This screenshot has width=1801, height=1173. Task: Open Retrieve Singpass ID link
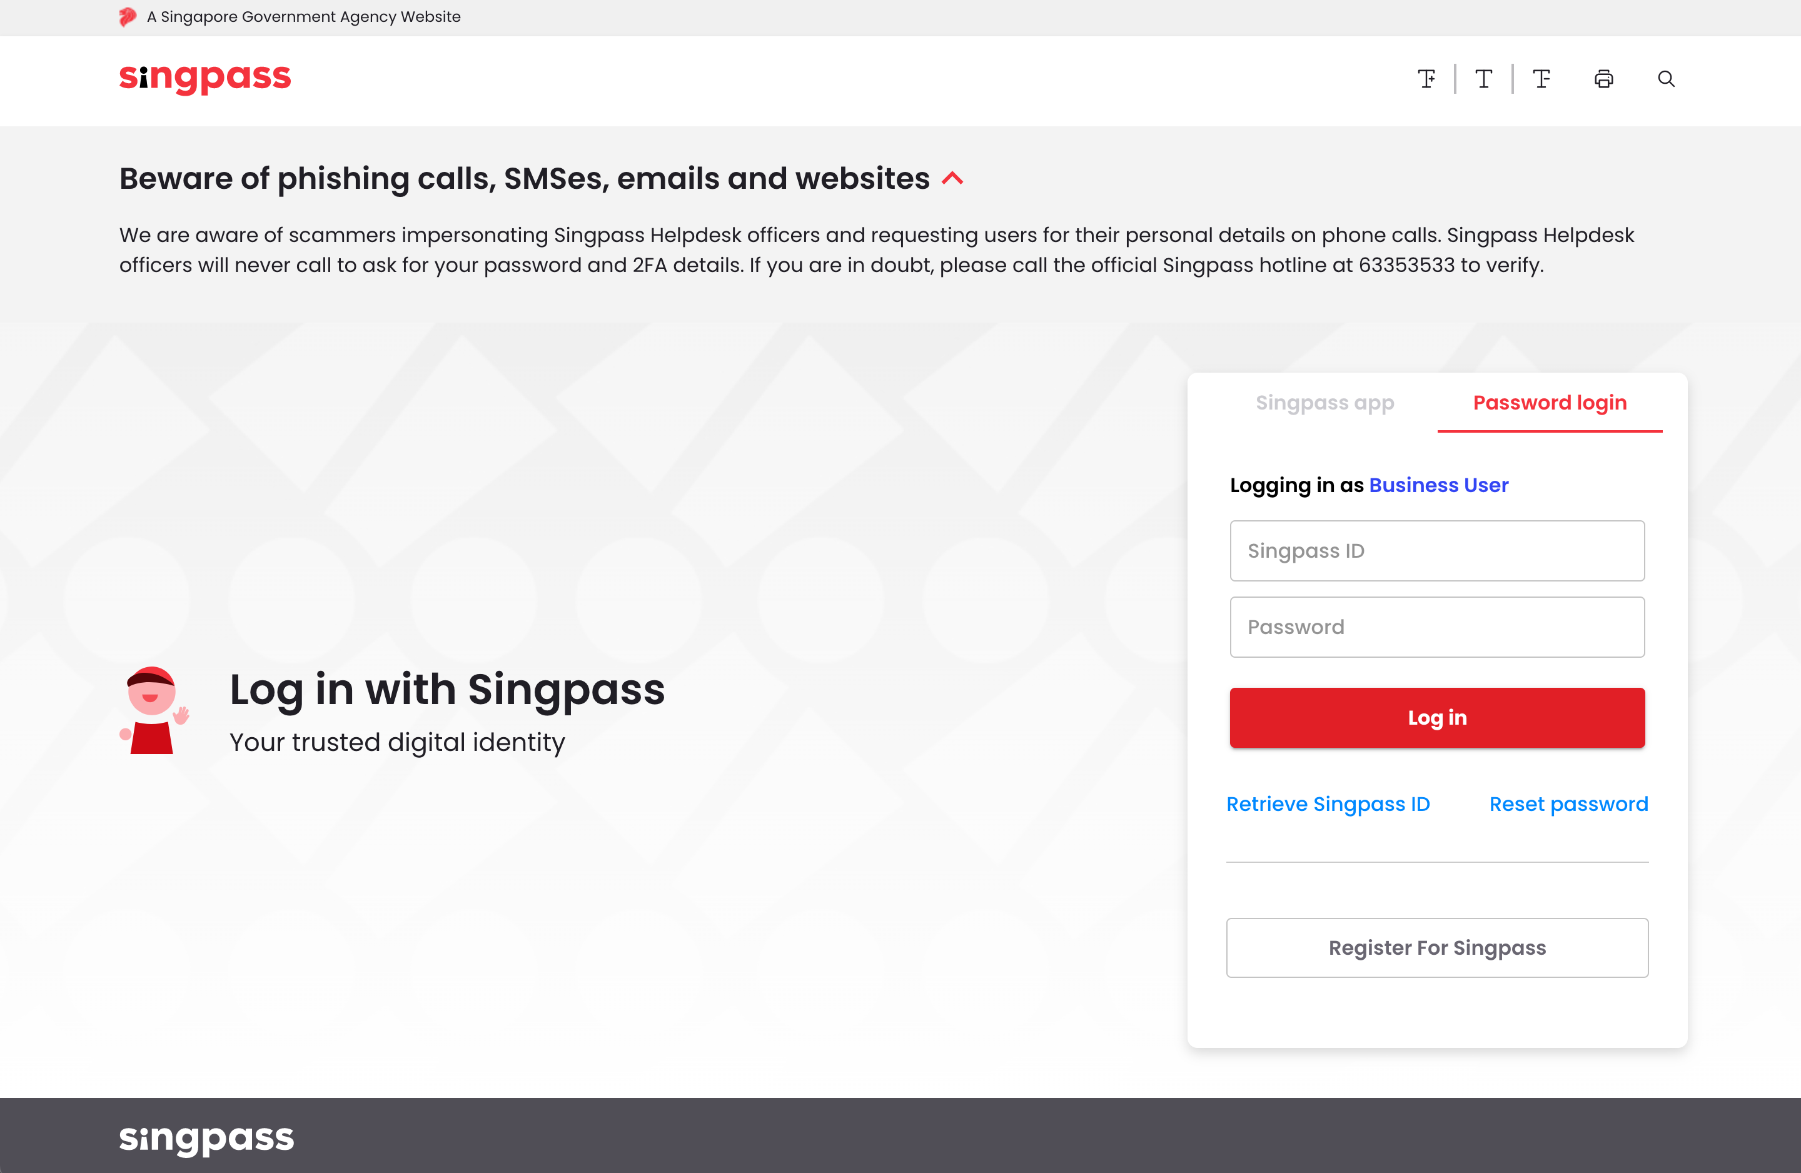1328,805
